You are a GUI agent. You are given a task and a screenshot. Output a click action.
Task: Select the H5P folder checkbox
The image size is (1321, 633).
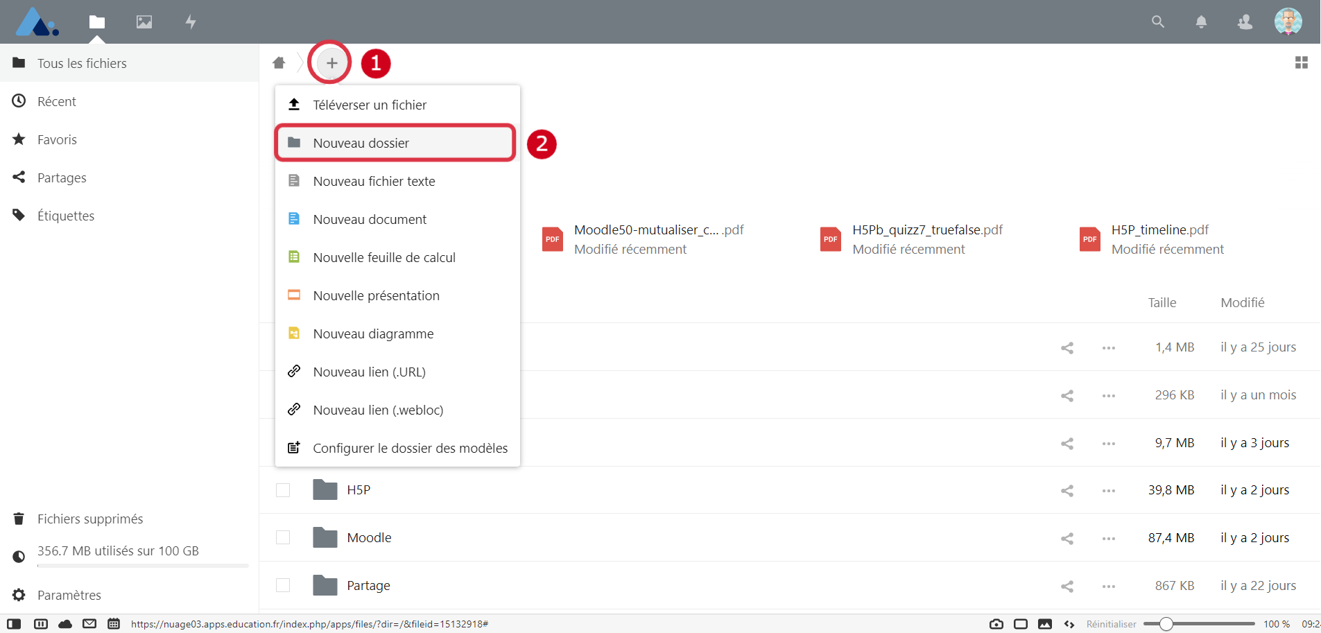coord(283,490)
